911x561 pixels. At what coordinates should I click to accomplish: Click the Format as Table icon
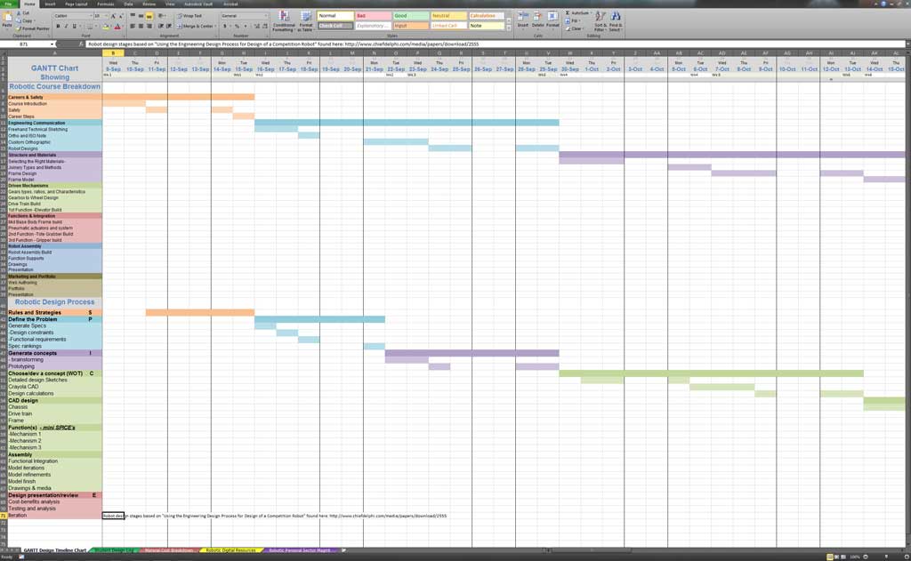[x=306, y=18]
